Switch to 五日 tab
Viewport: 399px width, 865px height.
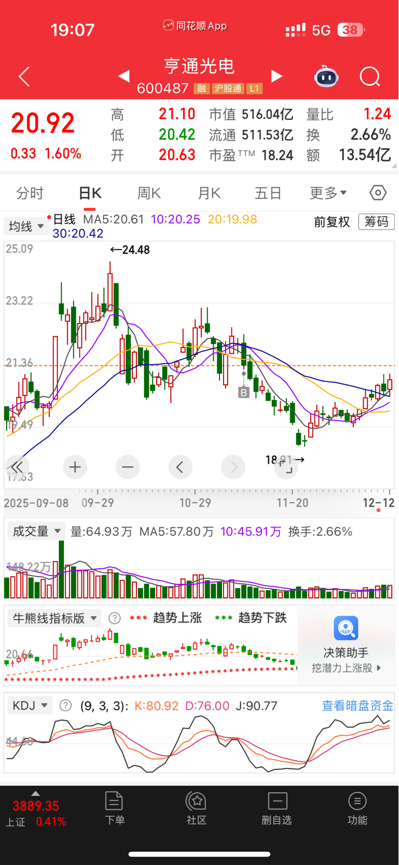click(x=268, y=193)
